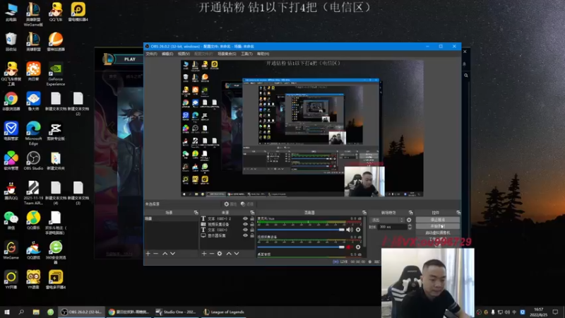Image resolution: width=565 pixels, height=318 pixels.
Task: Open the 视图(V) menu in OBS
Action: (x=184, y=54)
